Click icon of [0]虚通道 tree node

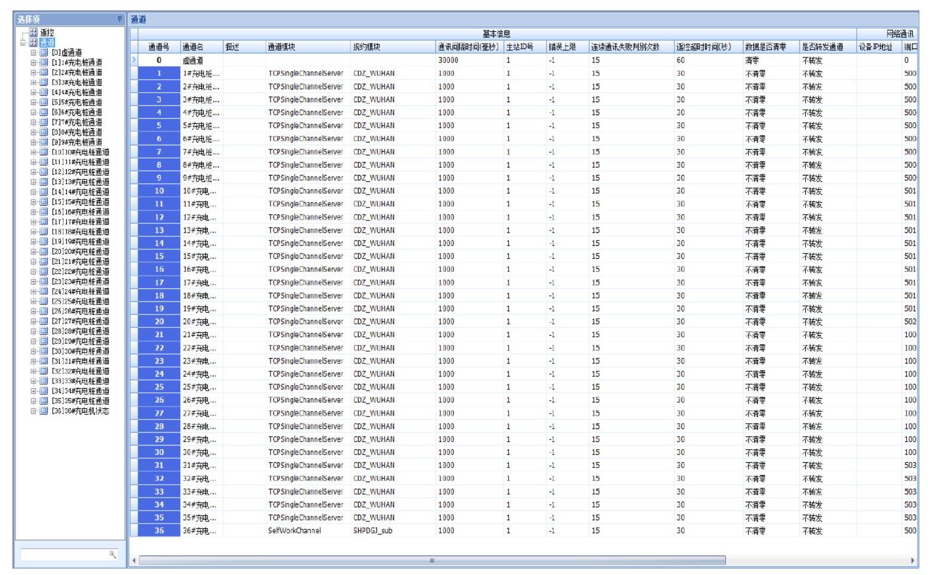point(44,53)
